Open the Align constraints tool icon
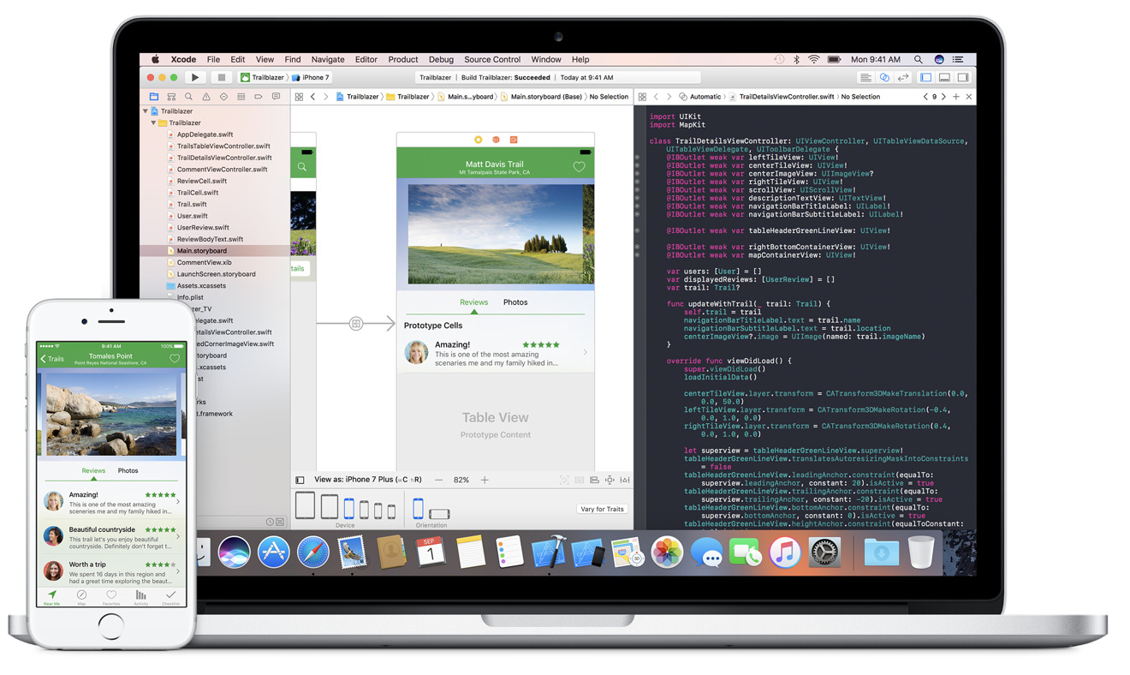Screen dimensions: 1130x675 (594, 480)
